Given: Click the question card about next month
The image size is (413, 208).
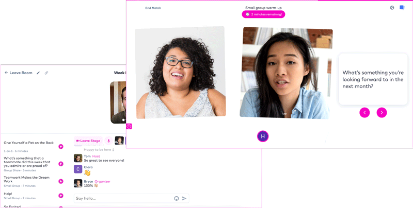Looking at the screenshot, I should 373,79.
